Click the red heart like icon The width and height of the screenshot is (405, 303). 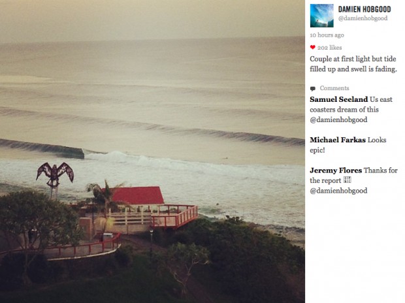pyautogui.click(x=312, y=47)
